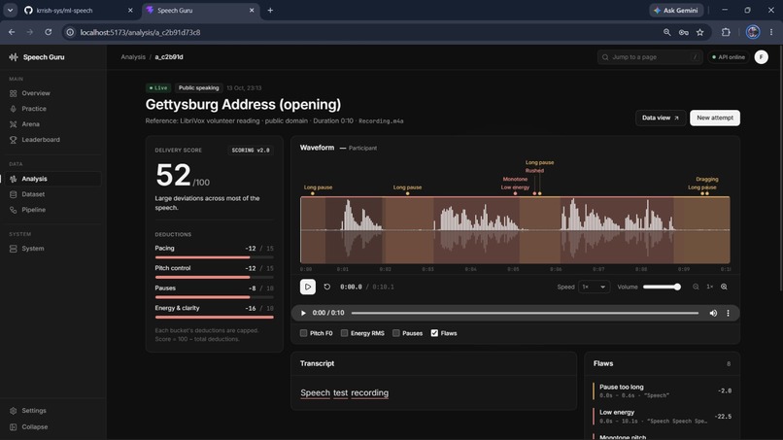Open audio player more options
This screenshot has width=783, height=440.
[x=728, y=313]
